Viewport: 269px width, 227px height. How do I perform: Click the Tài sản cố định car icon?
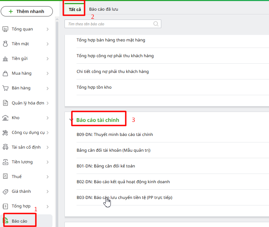tap(5, 147)
